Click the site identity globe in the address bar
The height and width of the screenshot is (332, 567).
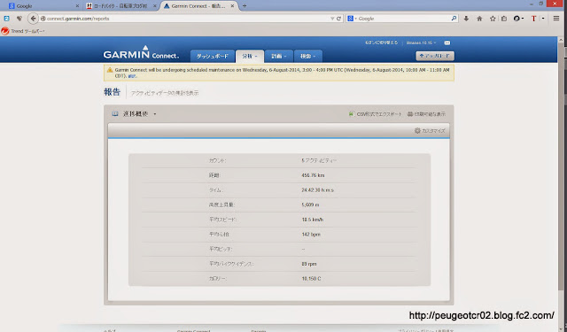click(43, 19)
